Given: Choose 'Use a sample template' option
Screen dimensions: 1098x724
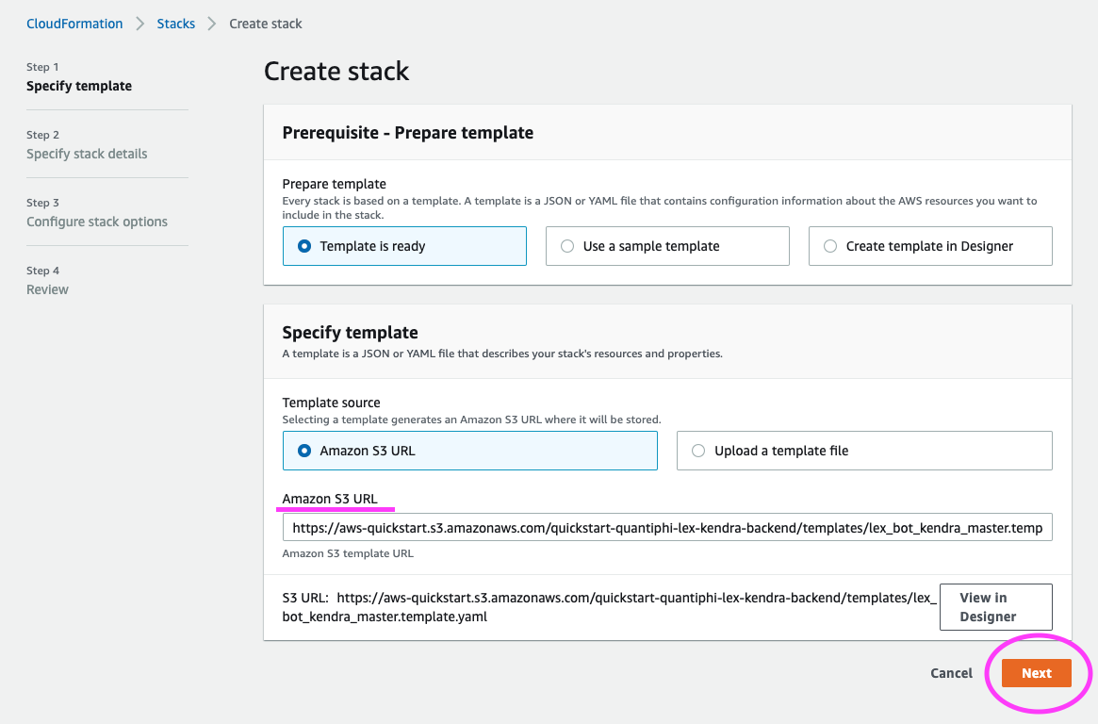Looking at the screenshot, I should pyautogui.click(x=567, y=246).
